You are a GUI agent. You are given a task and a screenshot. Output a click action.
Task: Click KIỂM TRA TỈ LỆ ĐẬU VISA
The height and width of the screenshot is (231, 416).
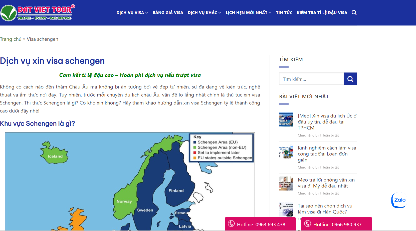[x=322, y=12]
